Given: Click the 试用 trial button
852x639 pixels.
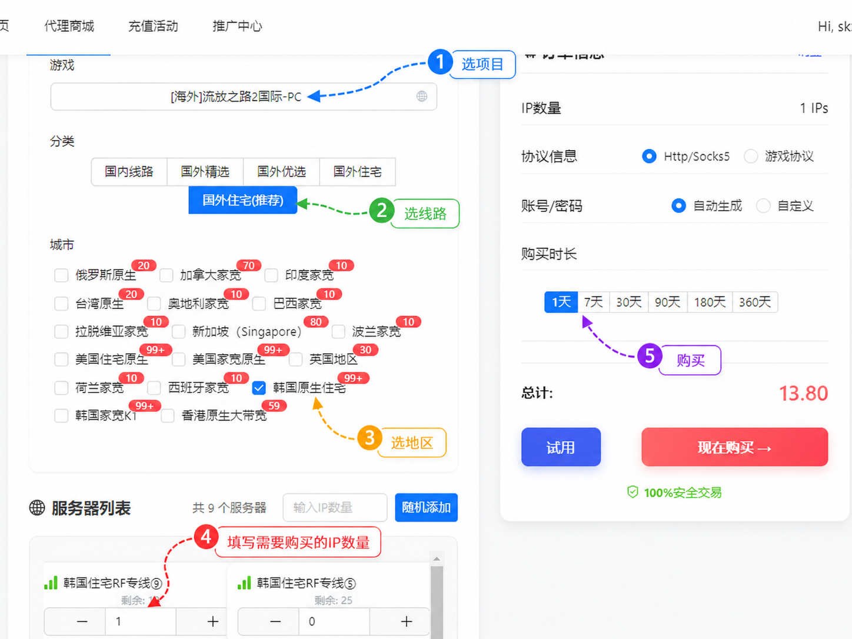Looking at the screenshot, I should [561, 447].
